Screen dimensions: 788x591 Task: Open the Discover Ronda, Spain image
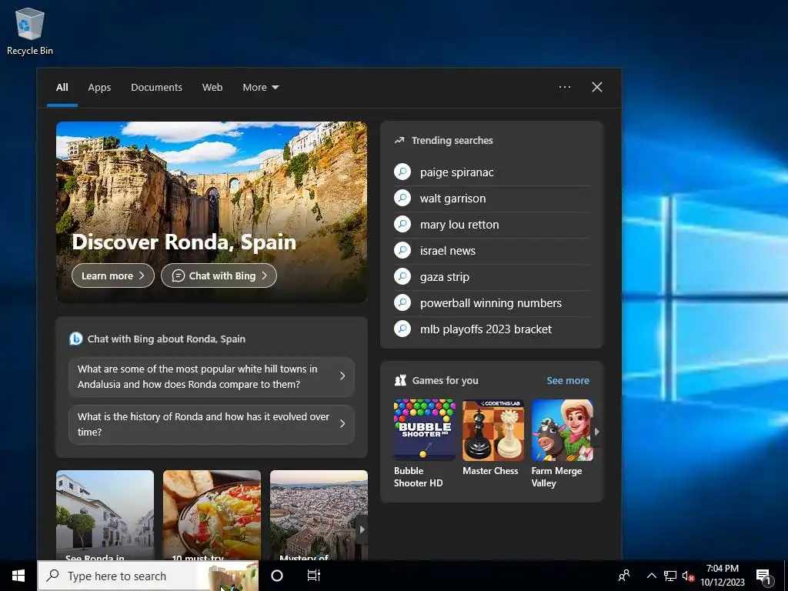click(x=212, y=211)
